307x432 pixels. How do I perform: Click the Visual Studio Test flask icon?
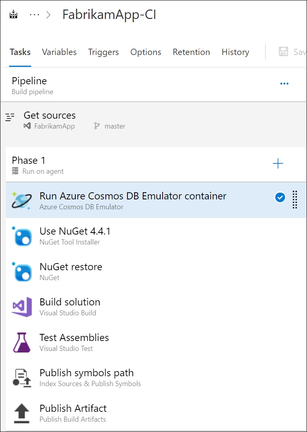(x=21, y=343)
